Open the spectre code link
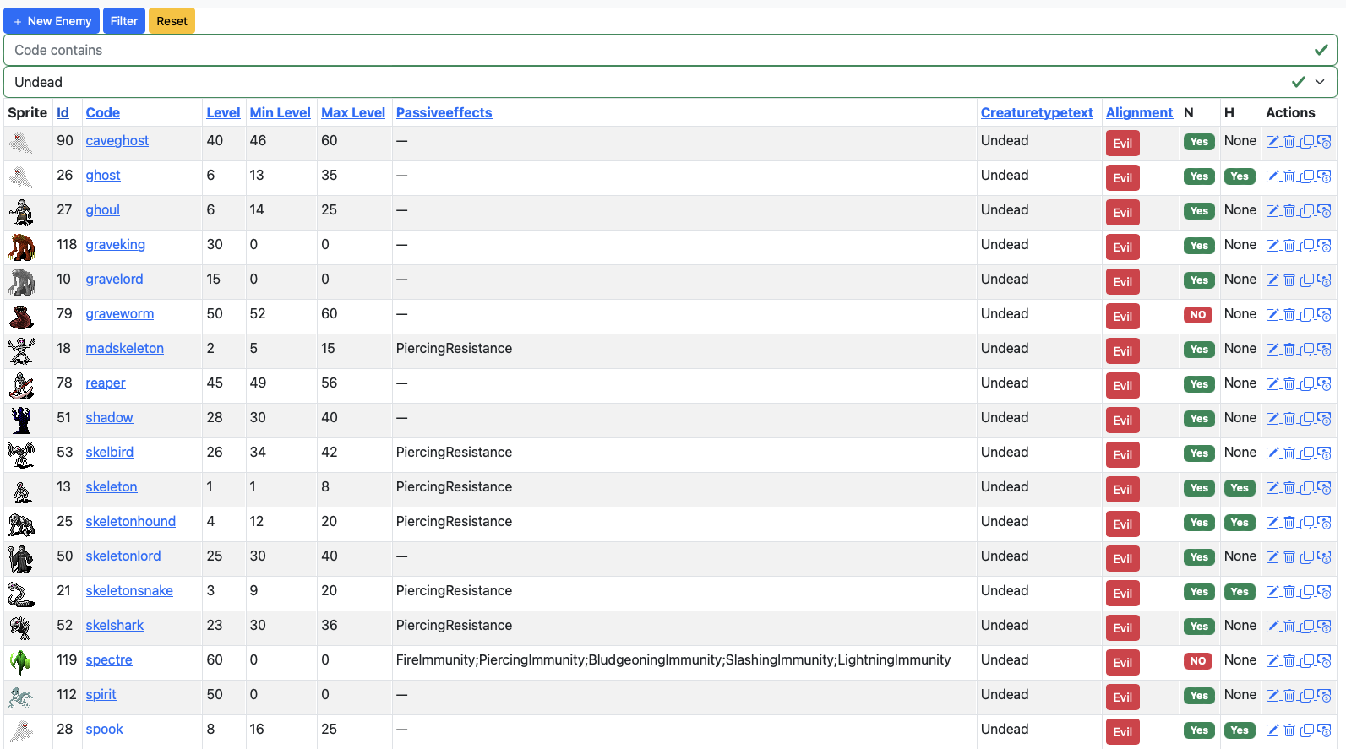Image resolution: width=1346 pixels, height=749 pixels. (x=109, y=659)
